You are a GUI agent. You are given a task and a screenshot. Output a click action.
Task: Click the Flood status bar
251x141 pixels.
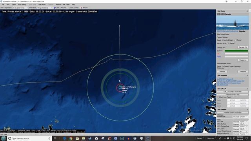[x=236, y=56]
